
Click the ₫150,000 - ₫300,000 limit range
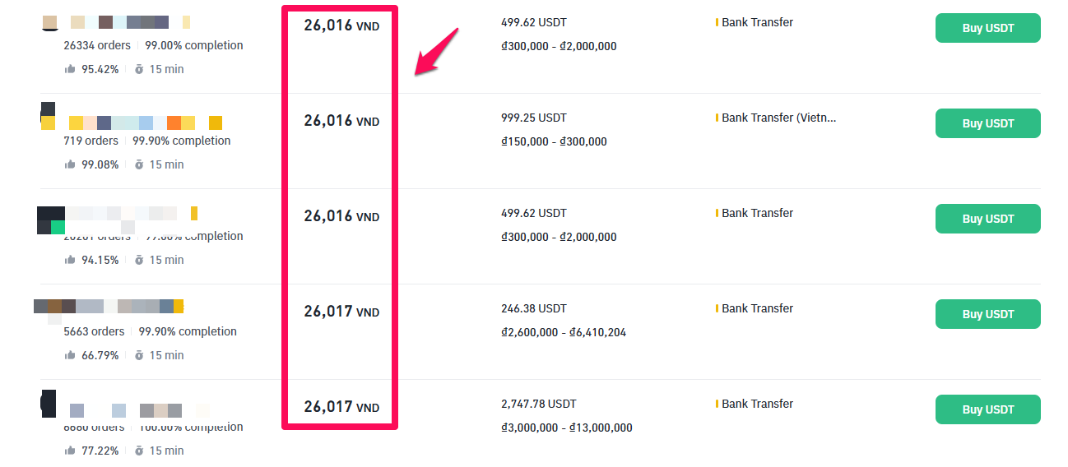pyautogui.click(x=554, y=141)
